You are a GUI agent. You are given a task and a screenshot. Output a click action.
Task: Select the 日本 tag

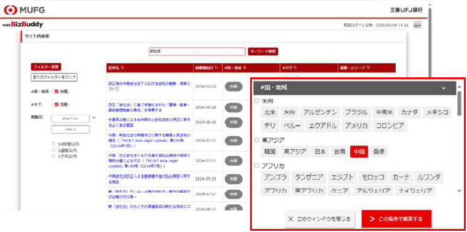pyautogui.click(x=320, y=152)
